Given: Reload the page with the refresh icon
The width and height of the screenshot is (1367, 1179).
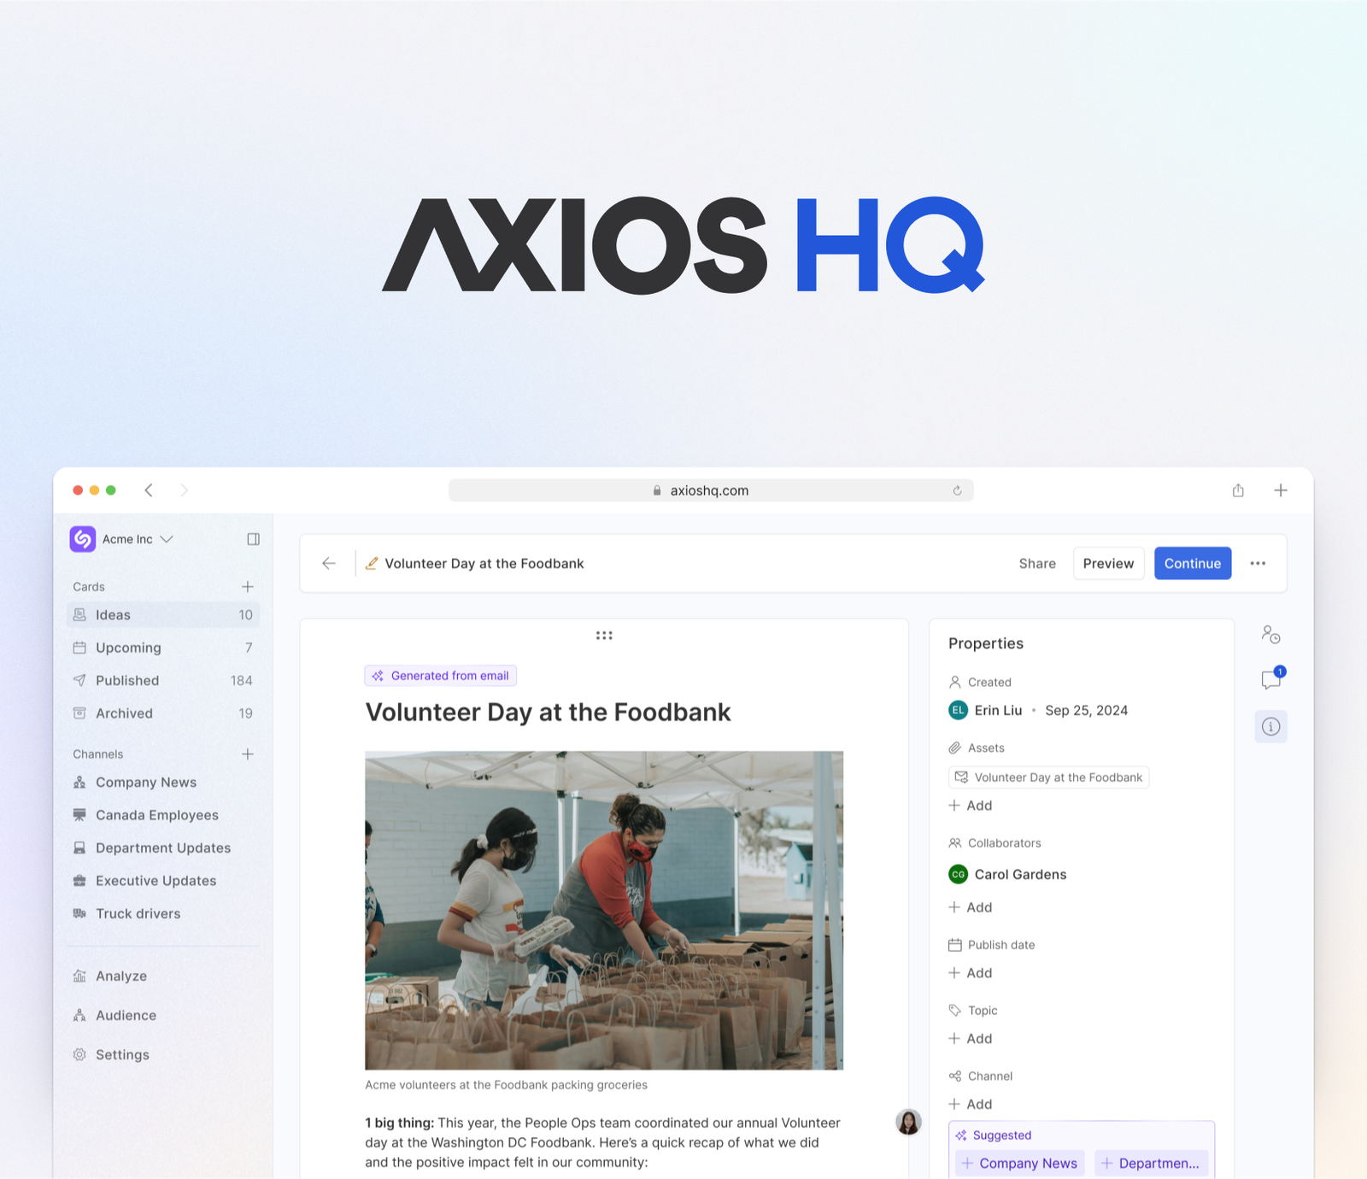Looking at the screenshot, I should [957, 490].
